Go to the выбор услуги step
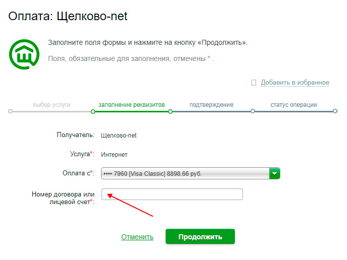Viewport: 347px width, 260px height. tap(52, 105)
